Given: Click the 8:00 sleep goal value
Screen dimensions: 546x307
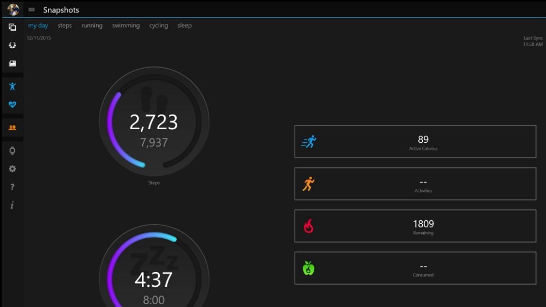Looking at the screenshot, I should (154, 300).
